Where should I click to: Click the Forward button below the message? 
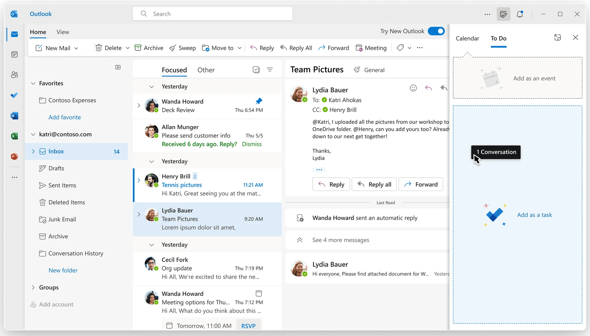pos(421,184)
